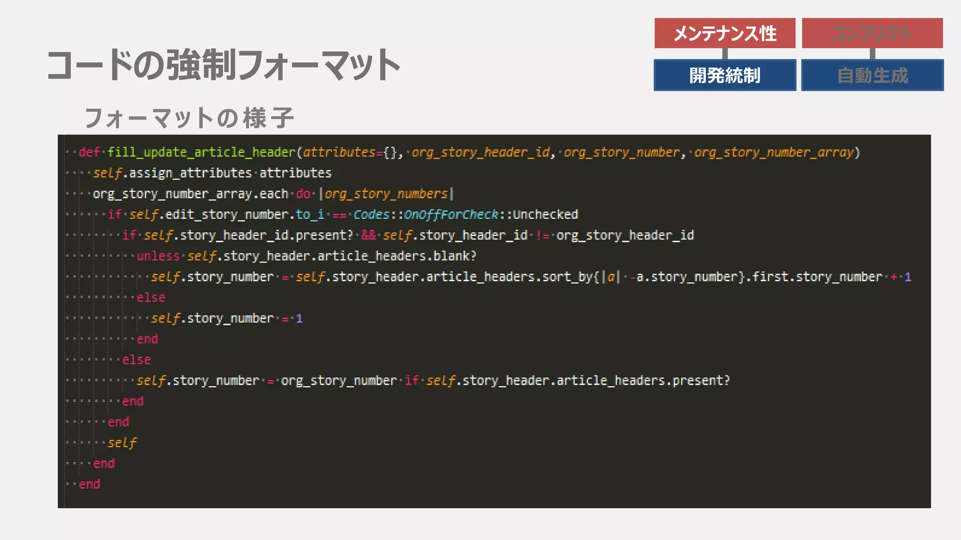961x540 pixels.
Task: Click sort_by in the long assignment line
Action: 568,277
